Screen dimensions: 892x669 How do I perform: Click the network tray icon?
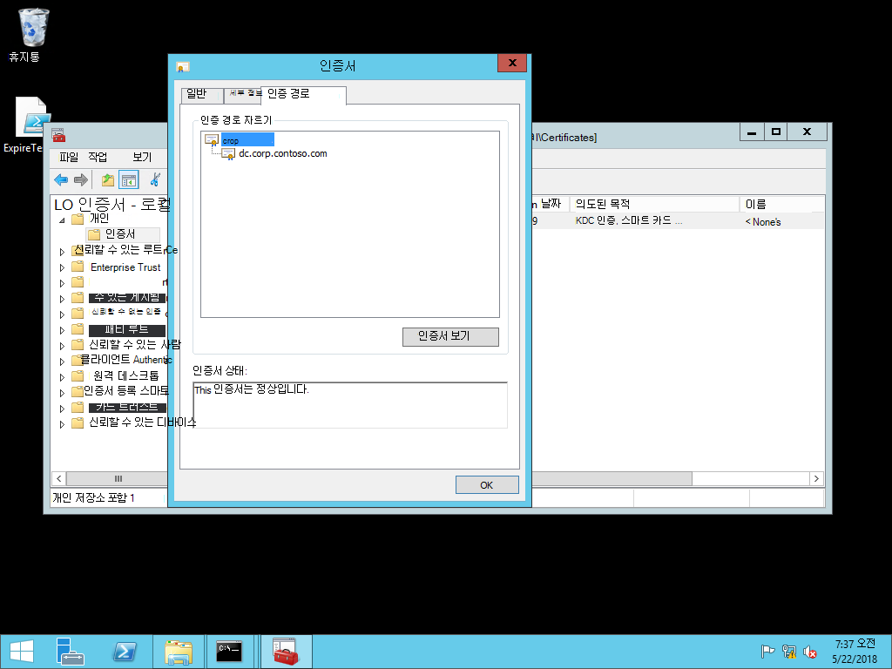tap(789, 652)
